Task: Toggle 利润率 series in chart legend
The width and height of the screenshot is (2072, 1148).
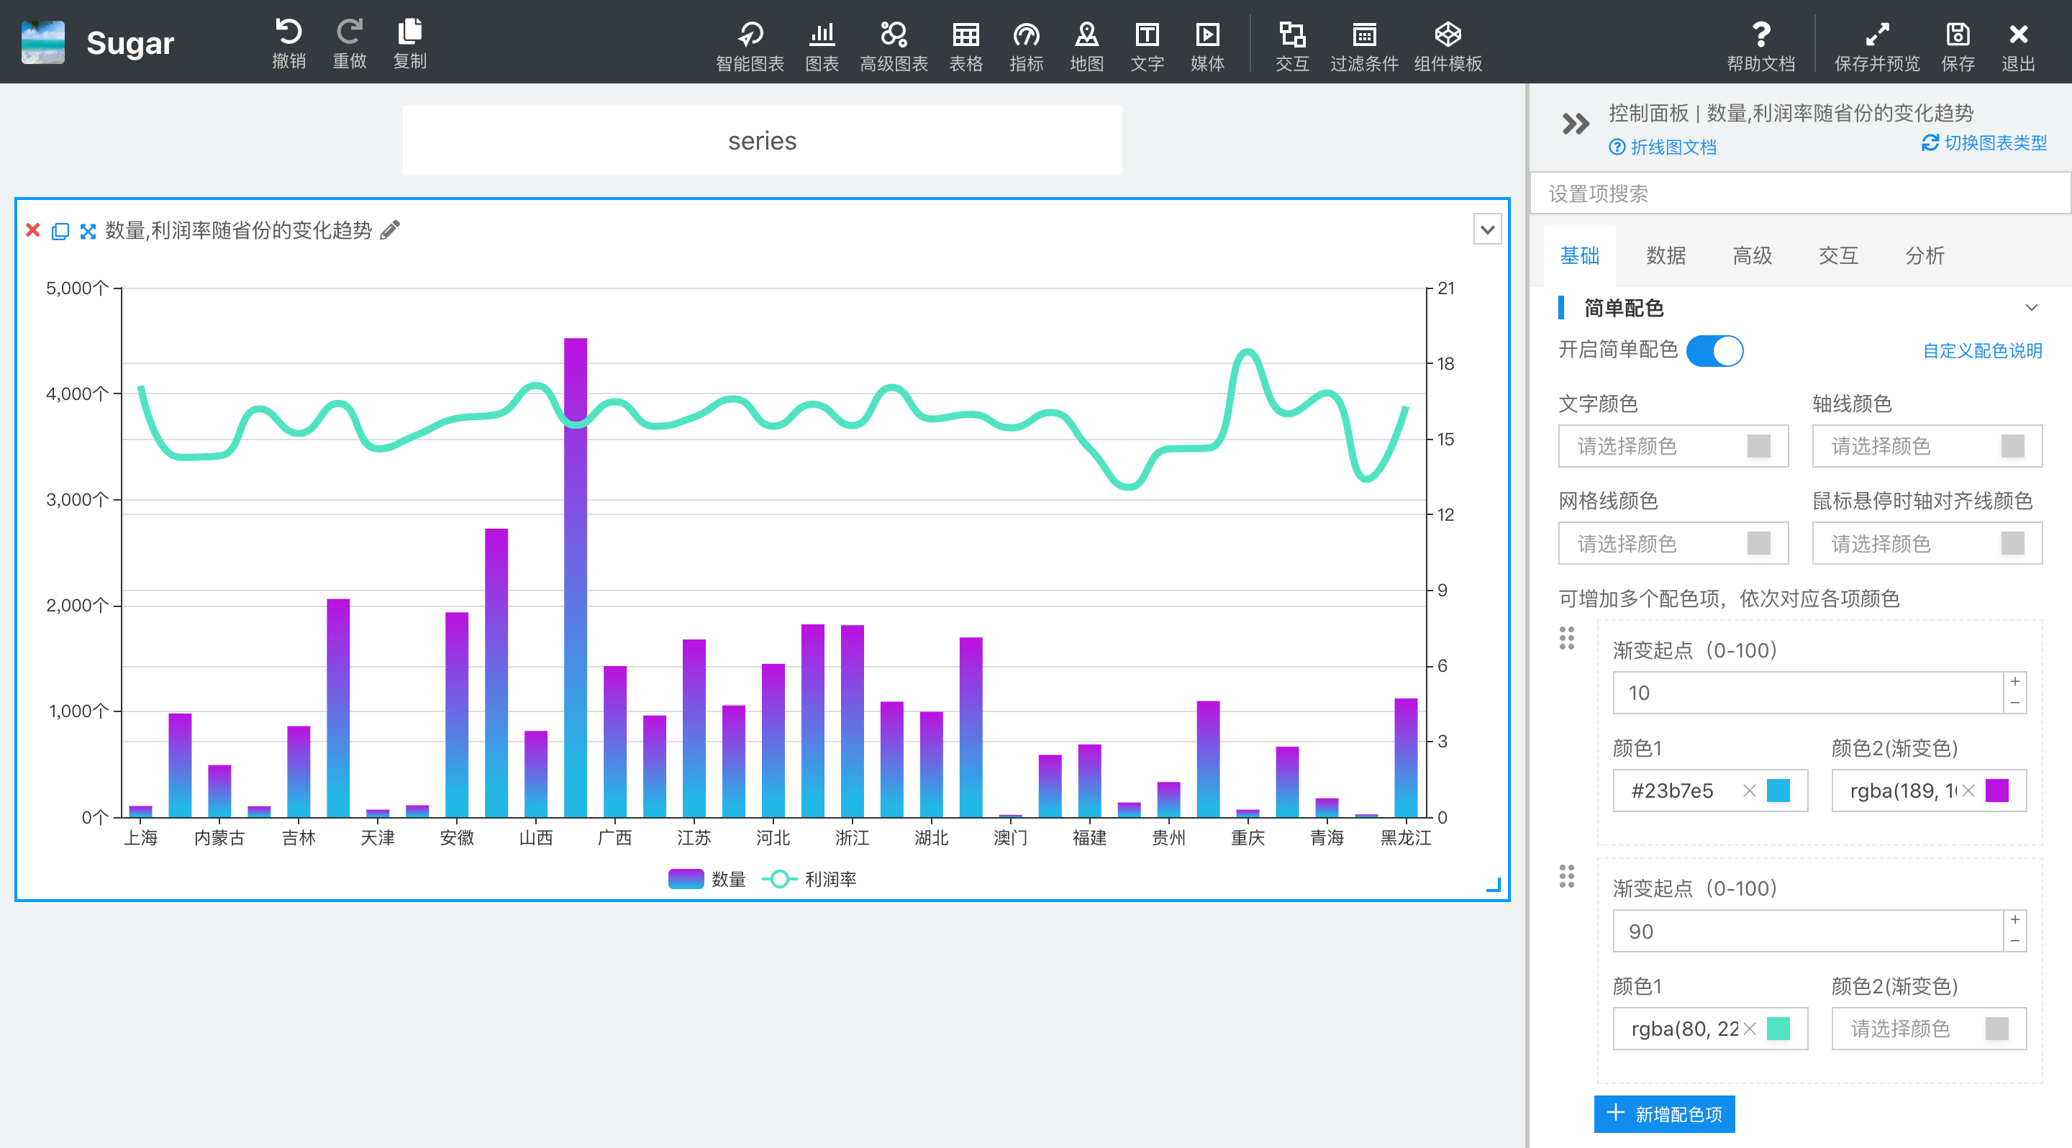Action: point(809,879)
